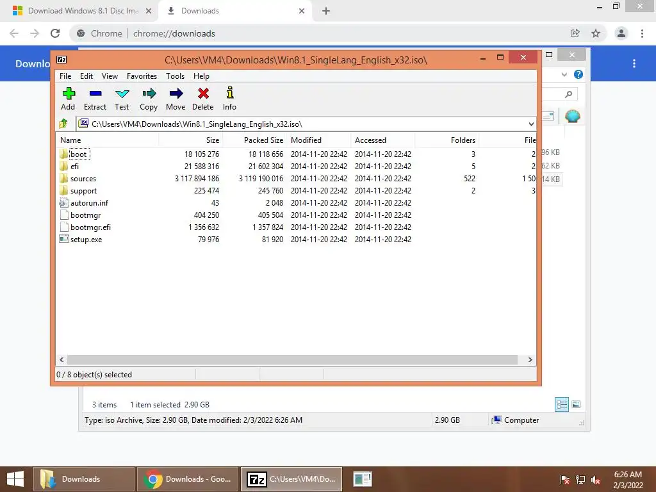Select the autorun.inf file icon

click(x=63, y=203)
